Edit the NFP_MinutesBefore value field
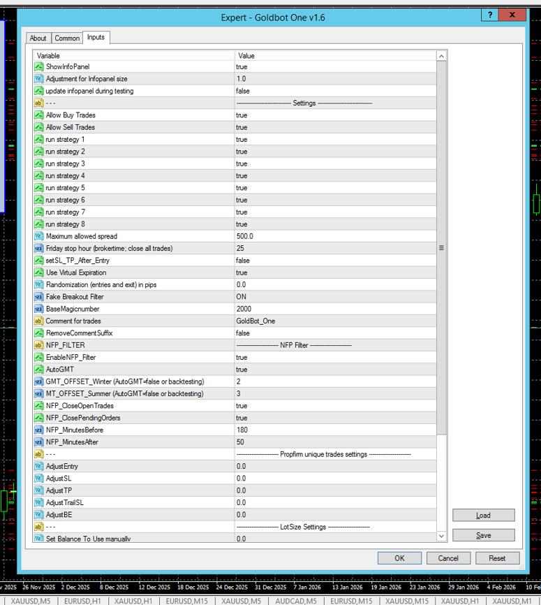 coord(335,430)
